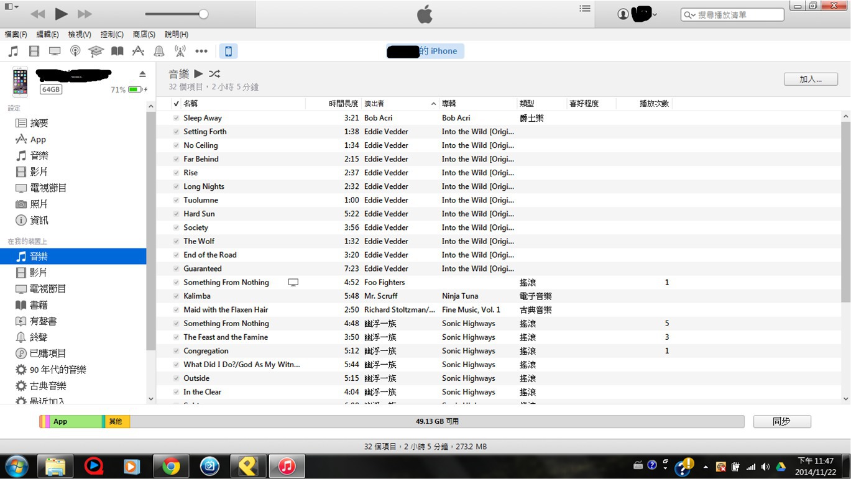This screenshot has height=479, width=851.
Task: Click the App segment in capacity bar
Action: coord(76,421)
